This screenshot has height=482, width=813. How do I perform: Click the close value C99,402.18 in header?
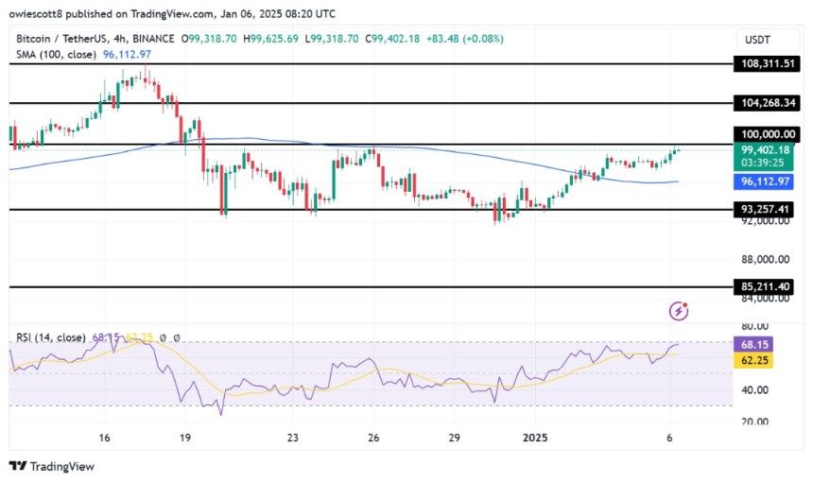(x=392, y=39)
